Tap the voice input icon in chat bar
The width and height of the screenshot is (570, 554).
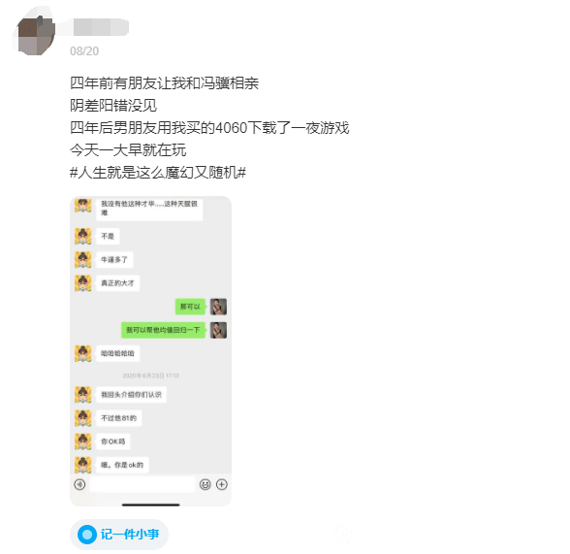click(x=79, y=484)
